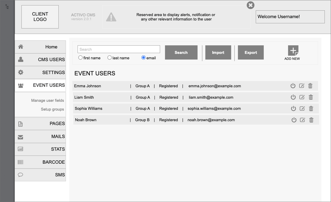
Task: Open the Home menu item
Action: click(40, 47)
